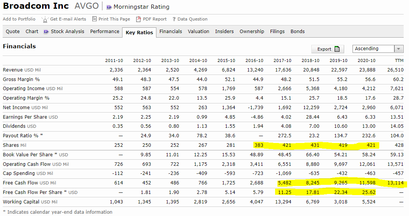Click Get E-mail Alerts link

[x=68, y=19]
